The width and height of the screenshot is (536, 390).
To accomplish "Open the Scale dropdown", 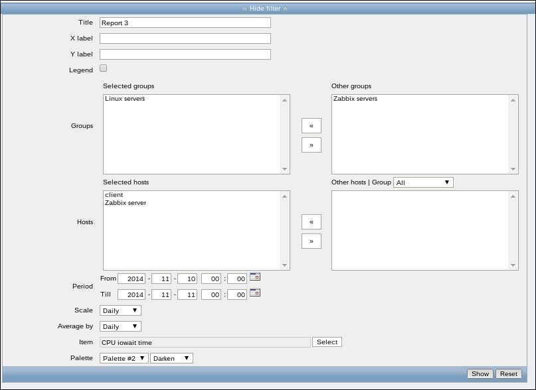I will 120,310.
